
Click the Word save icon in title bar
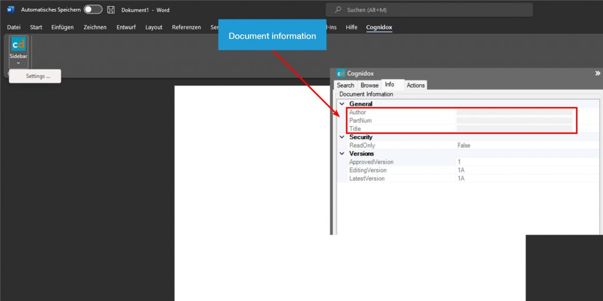coord(111,10)
